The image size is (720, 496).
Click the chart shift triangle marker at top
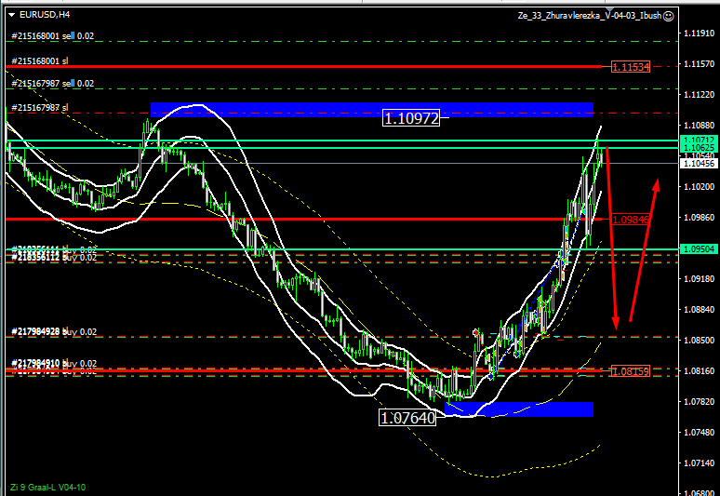(609, 9)
